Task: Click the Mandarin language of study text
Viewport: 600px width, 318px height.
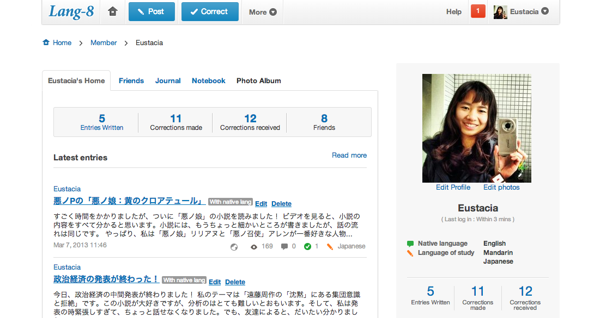Action: pyautogui.click(x=498, y=253)
